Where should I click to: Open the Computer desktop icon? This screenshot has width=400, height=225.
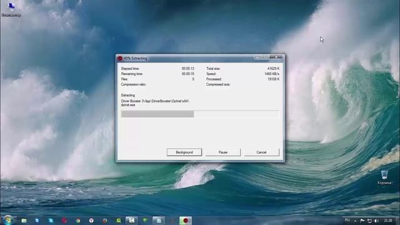point(11,9)
